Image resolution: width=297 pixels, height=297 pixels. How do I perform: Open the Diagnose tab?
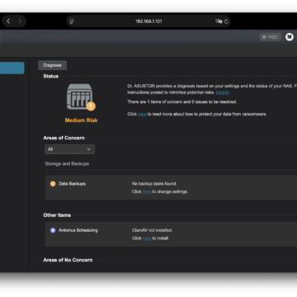[x=52, y=65]
